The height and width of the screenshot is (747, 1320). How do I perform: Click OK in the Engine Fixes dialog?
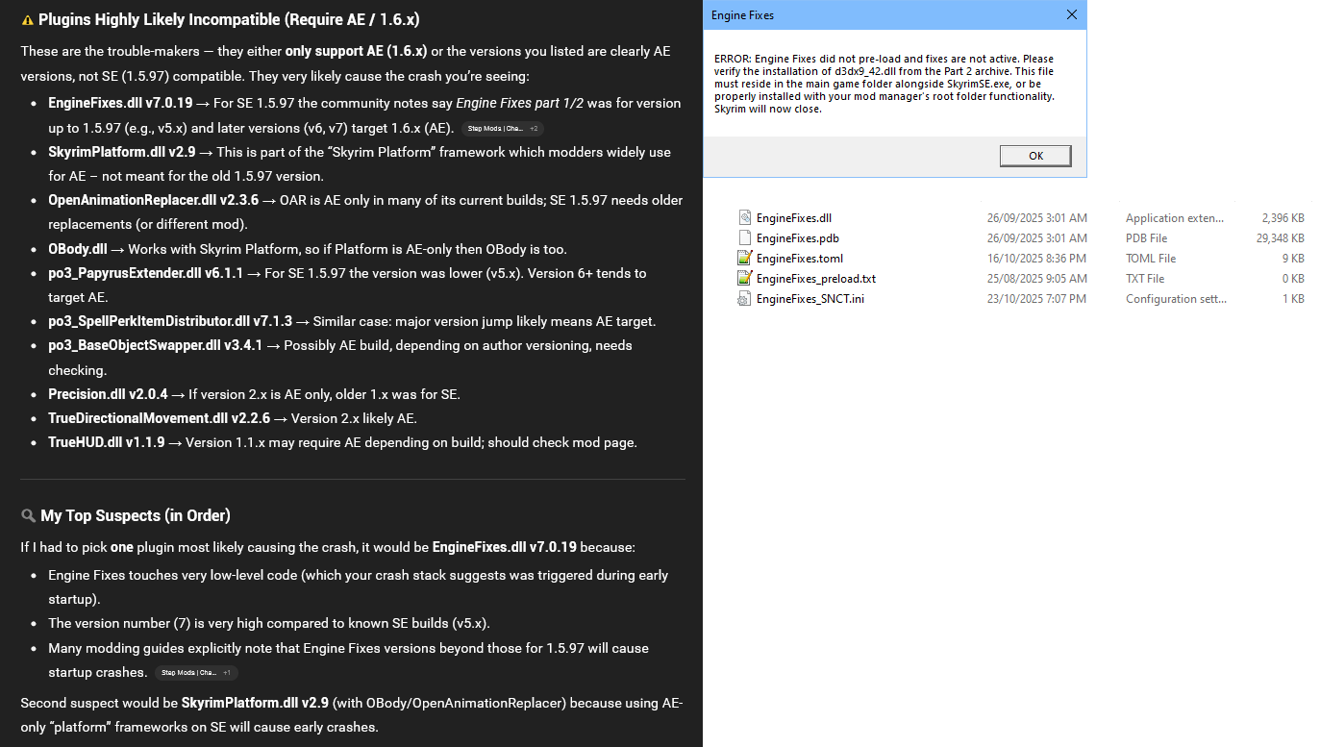click(x=1035, y=156)
